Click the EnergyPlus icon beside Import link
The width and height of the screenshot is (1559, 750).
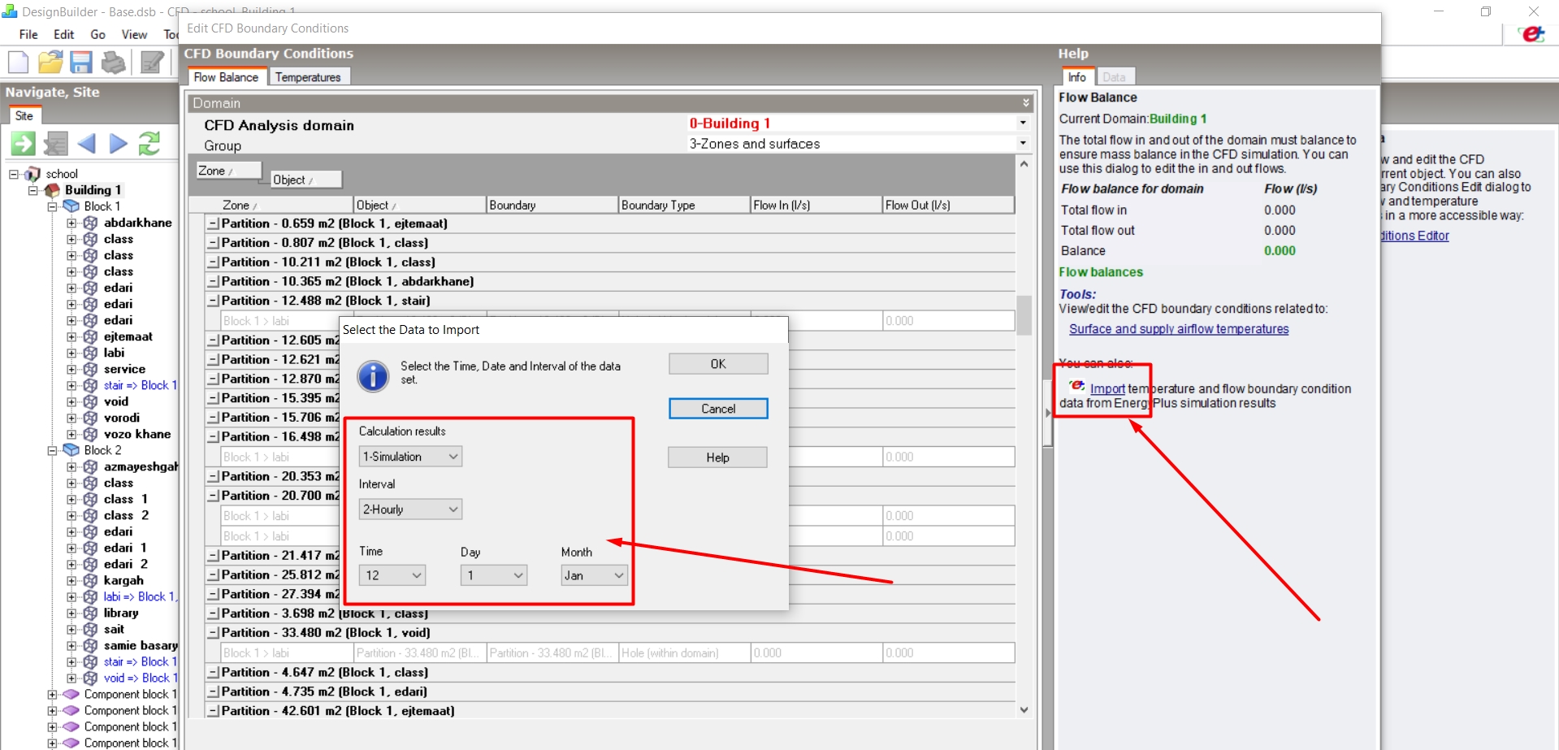coord(1076,386)
